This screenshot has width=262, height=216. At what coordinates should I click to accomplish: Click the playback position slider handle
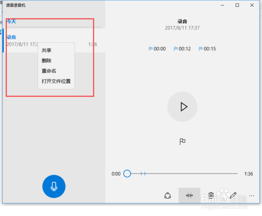click(127, 174)
